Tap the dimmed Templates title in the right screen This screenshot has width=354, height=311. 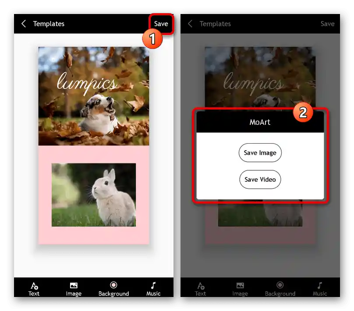(215, 24)
